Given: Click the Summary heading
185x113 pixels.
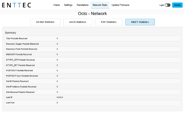Looking at the screenshot, I should [10, 33].
